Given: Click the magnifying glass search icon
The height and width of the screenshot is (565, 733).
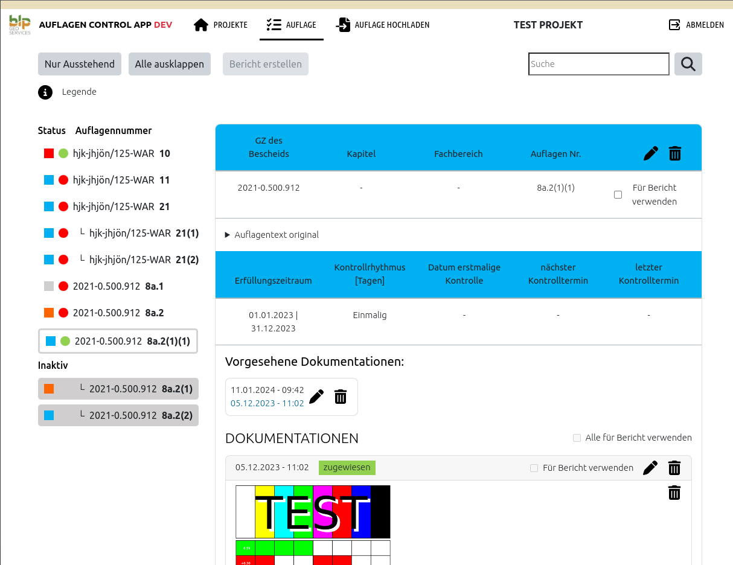Looking at the screenshot, I should point(688,64).
